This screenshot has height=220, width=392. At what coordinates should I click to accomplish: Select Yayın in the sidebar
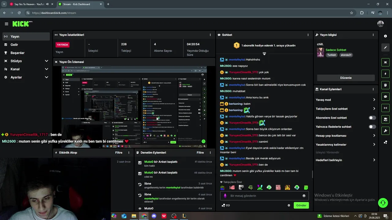(x=26, y=36)
